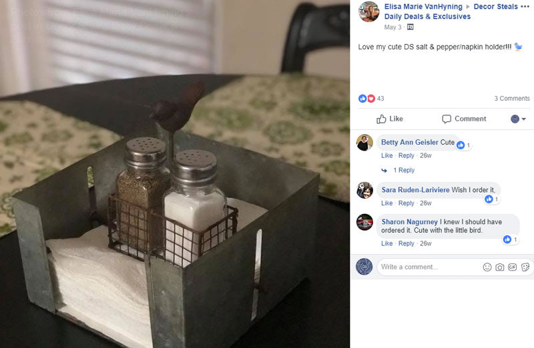534x348 pixels.
Task: Open the emoji picker in comment box
Action: pos(487,267)
